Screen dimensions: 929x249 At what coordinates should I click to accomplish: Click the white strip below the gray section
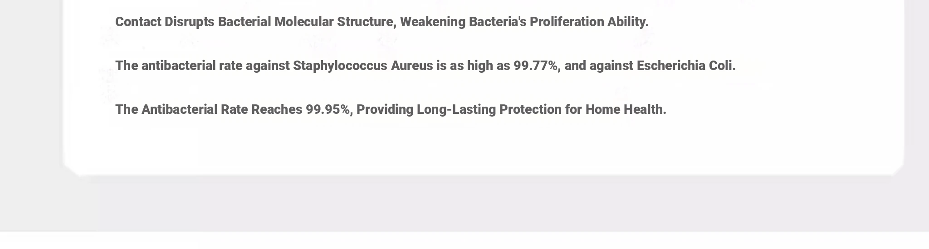click(x=464, y=241)
